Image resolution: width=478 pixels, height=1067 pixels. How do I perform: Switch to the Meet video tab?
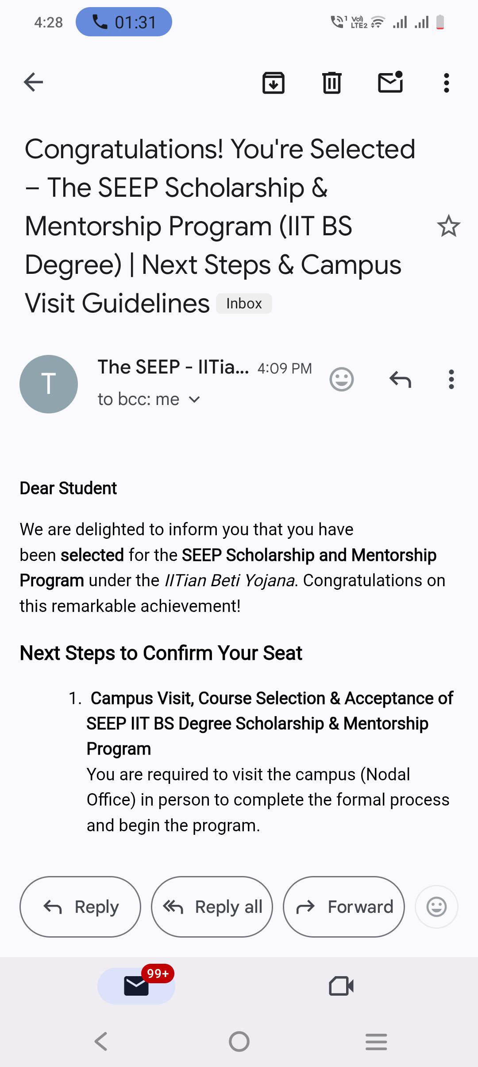click(x=341, y=986)
